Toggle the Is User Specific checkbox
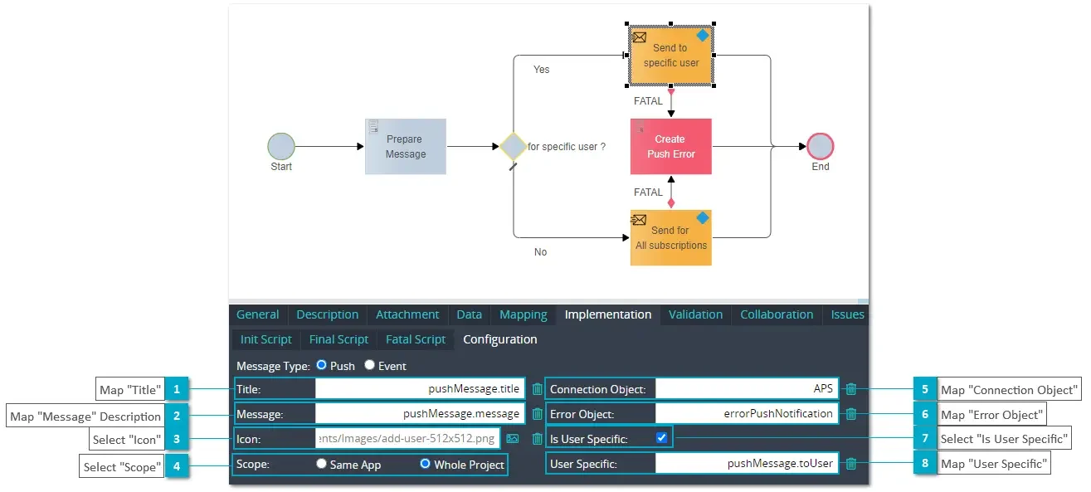The image size is (1091, 492). click(x=661, y=438)
